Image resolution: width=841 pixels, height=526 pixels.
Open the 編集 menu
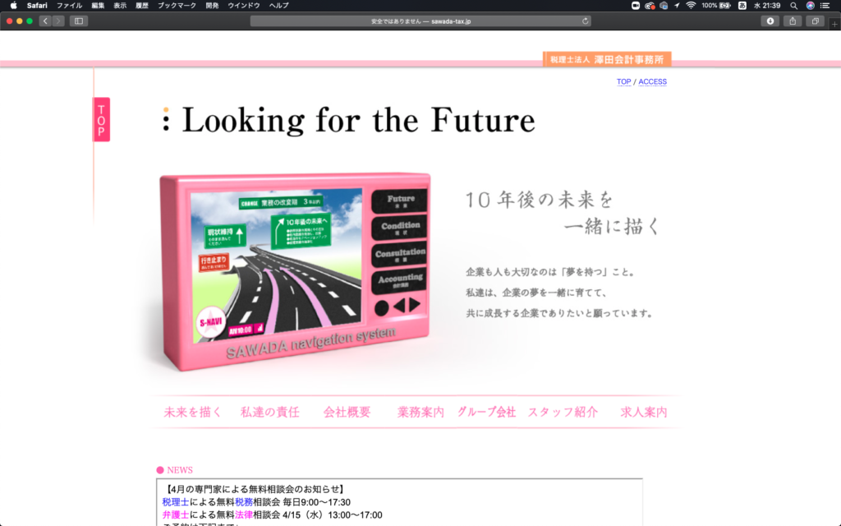coord(98,6)
